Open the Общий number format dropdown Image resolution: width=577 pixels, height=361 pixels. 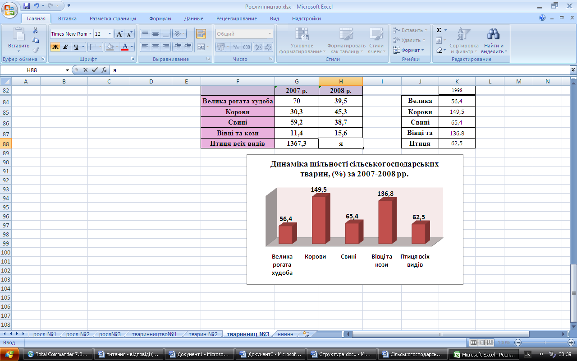coord(270,34)
